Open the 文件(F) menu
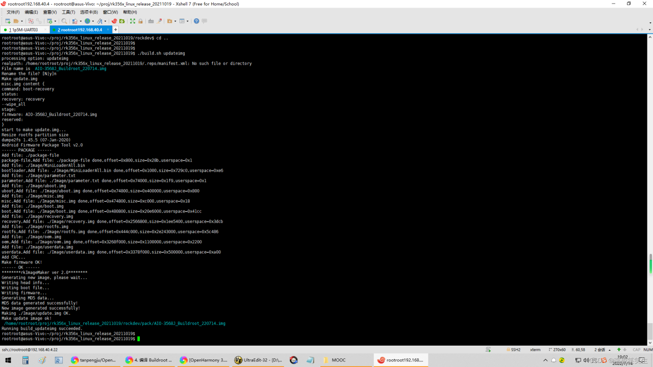 (x=13, y=12)
